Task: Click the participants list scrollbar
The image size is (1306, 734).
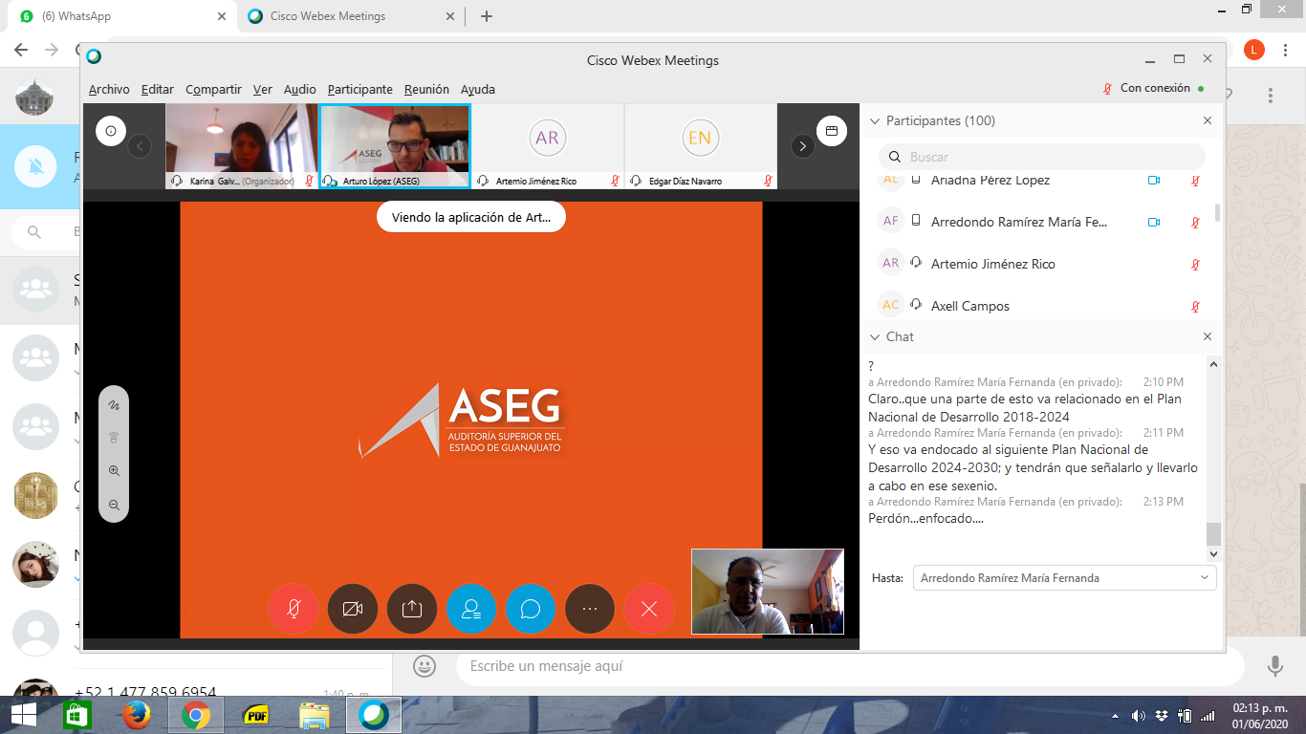Action: (x=1217, y=212)
